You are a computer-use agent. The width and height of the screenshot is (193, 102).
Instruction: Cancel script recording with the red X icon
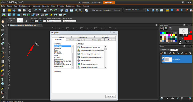187,10
